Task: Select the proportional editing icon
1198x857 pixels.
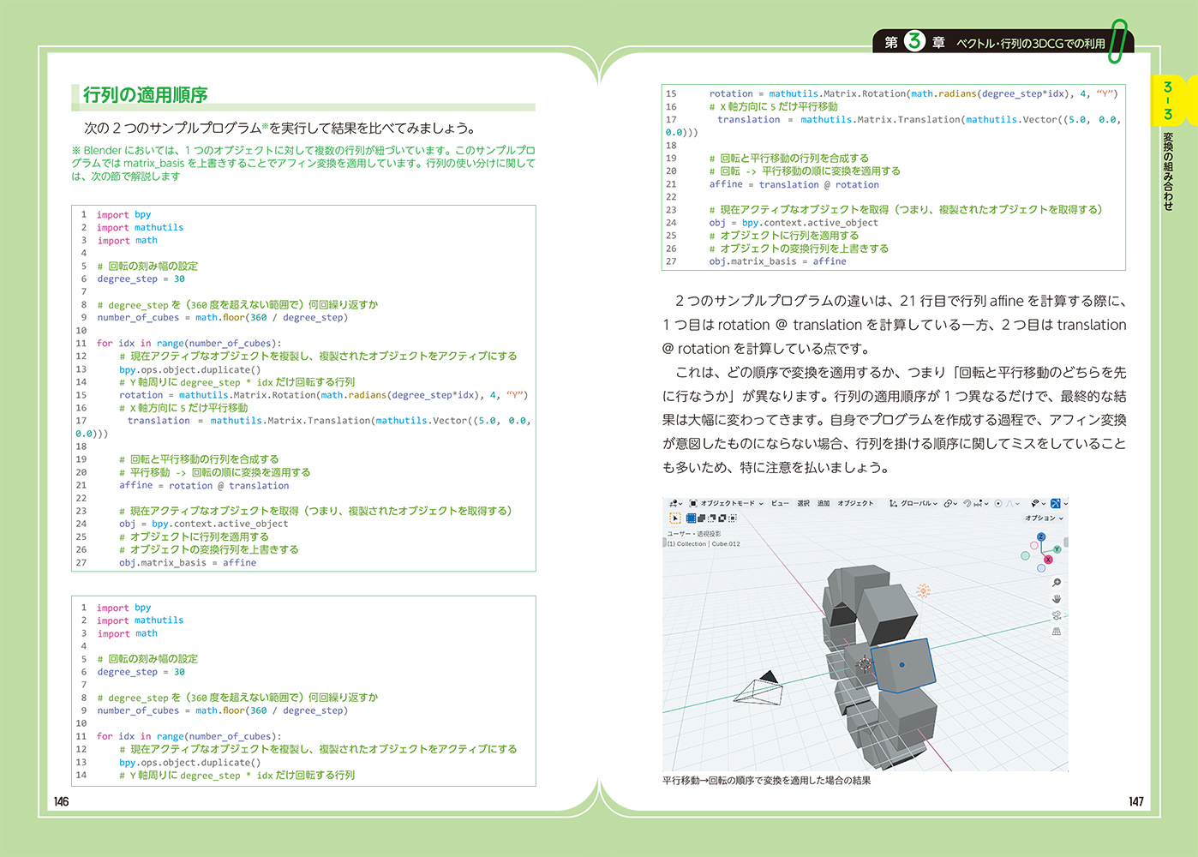Action: (998, 504)
